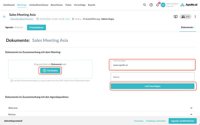Click the Feedback anfordern link
Image resolution: width=200 pixels, height=125 pixels.
[156, 121]
